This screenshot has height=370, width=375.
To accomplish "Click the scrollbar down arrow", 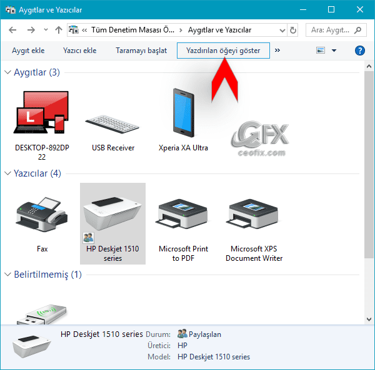I will pos(369,319).
